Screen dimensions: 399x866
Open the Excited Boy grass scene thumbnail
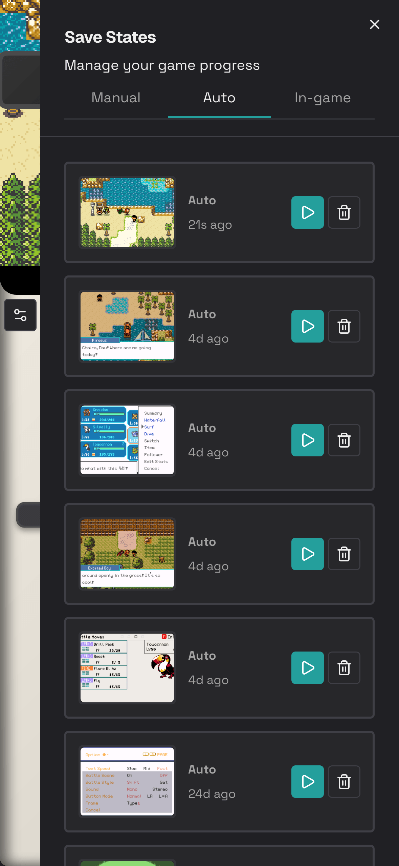point(127,554)
